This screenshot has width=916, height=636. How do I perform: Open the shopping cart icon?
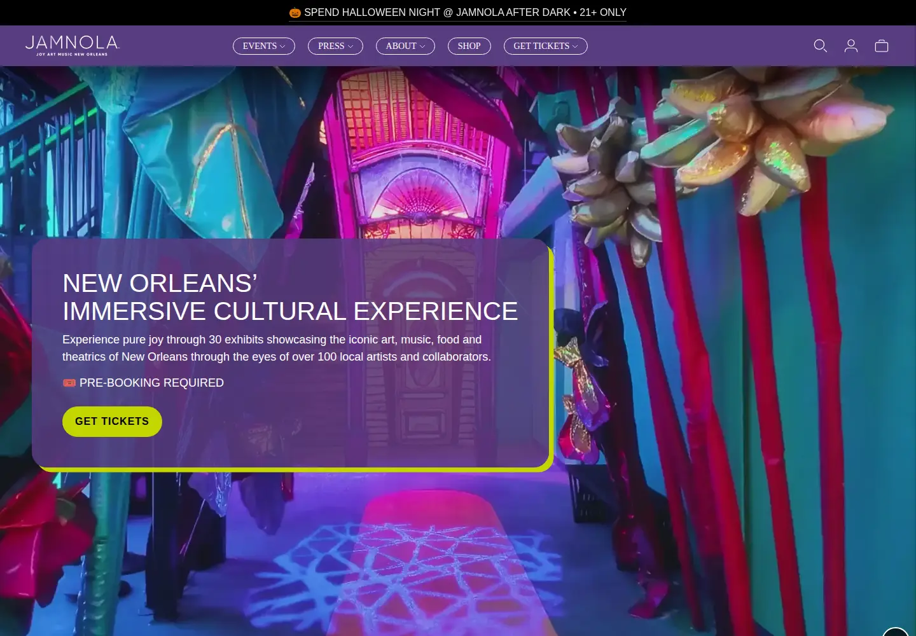[x=882, y=46]
